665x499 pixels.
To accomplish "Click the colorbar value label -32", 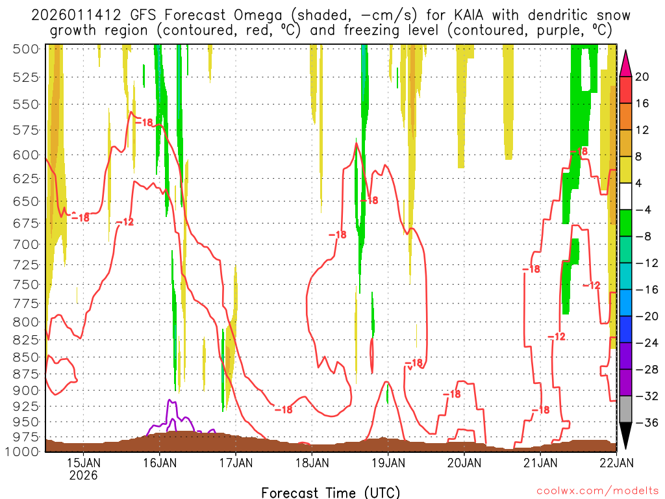I will tap(647, 396).
